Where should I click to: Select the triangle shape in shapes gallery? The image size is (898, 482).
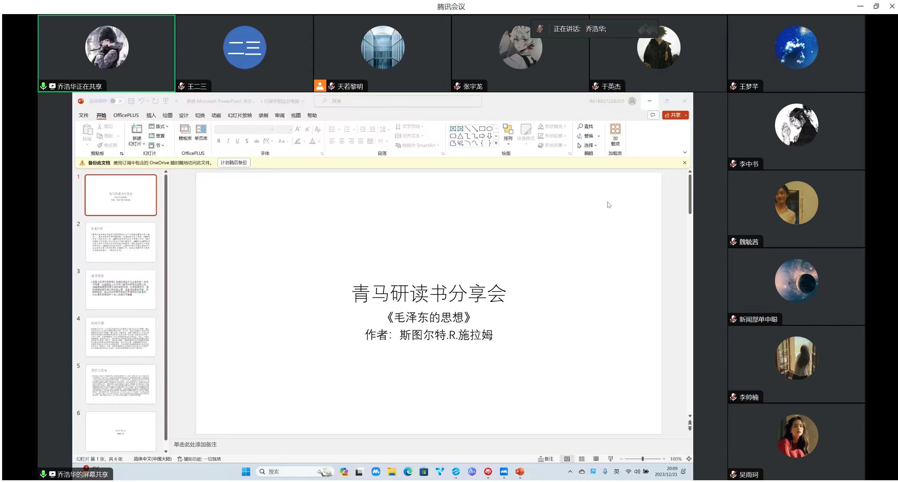click(460, 136)
